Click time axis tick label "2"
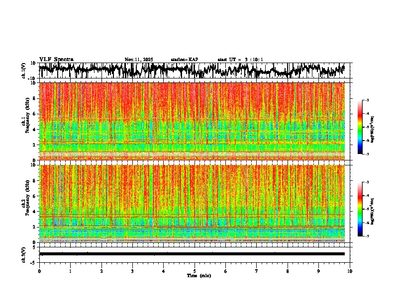Viewport: 394px width, 304px height. point(101,271)
